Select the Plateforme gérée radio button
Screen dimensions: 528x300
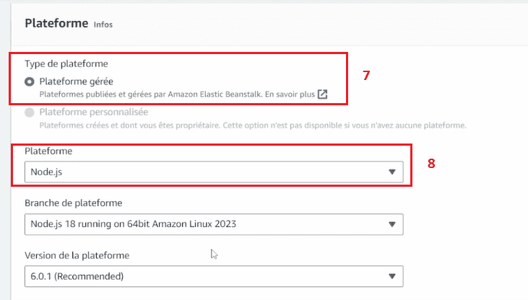pos(30,81)
